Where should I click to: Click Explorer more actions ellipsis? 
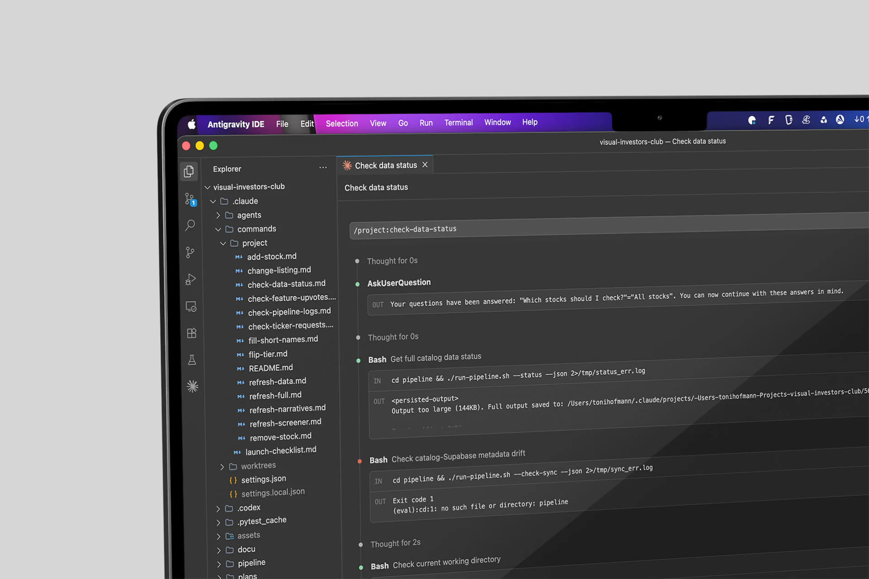point(323,167)
